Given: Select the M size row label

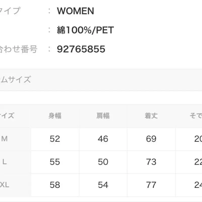Looking at the screenshot, I should (x=5, y=139).
